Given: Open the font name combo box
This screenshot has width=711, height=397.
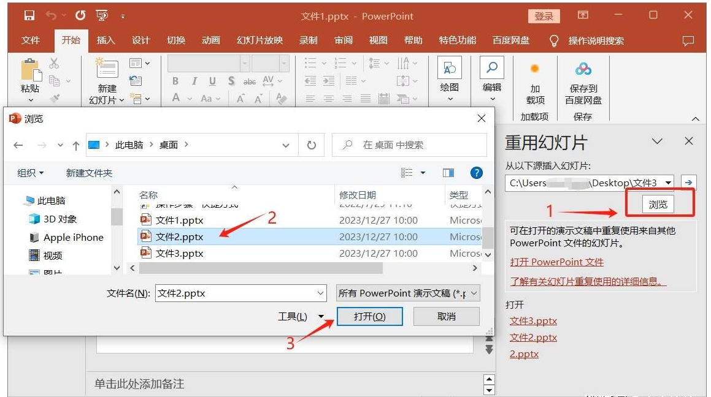Looking at the screenshot, I should [x=209, y=63].
